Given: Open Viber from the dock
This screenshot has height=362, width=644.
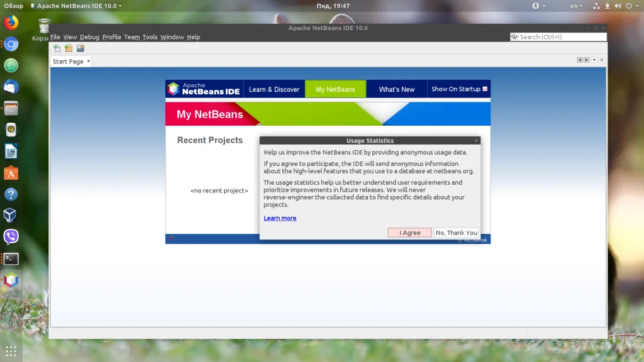Looking at the screenshot, I should 11,237.
